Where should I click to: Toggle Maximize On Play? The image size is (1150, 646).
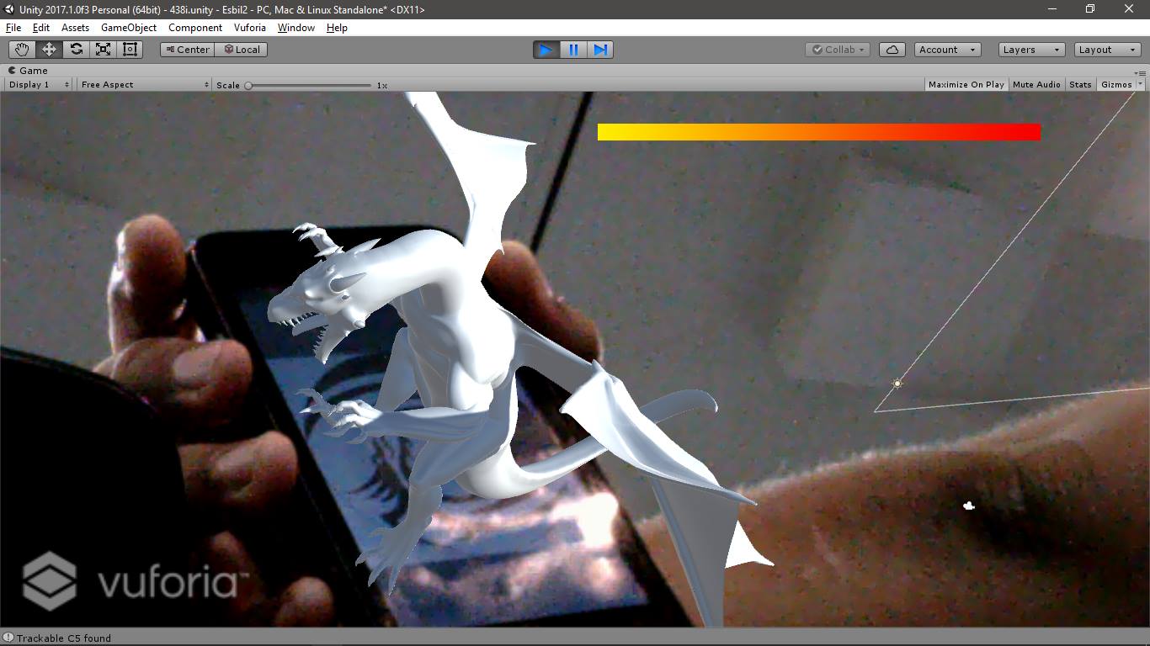tap(966, 84)
